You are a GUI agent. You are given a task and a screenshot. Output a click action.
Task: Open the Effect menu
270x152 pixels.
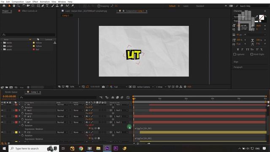point(35,2)
